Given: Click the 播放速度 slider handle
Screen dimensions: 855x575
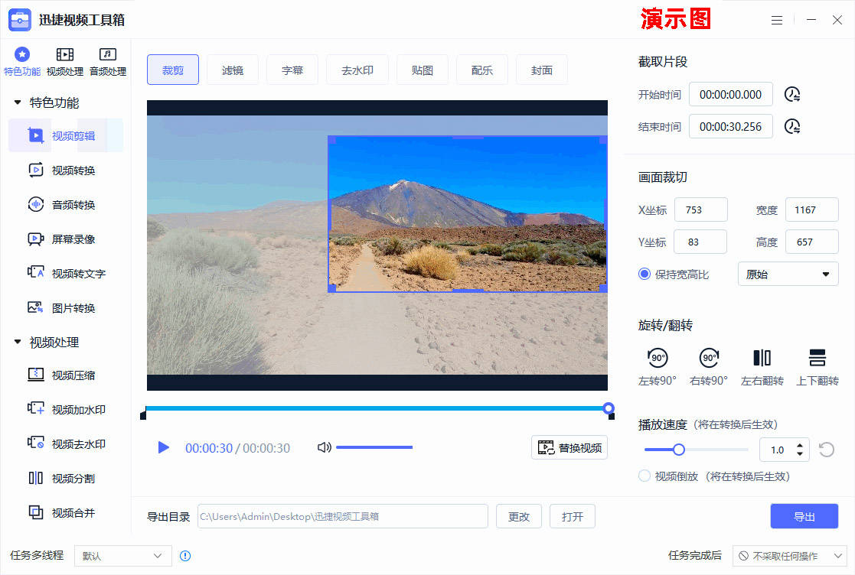Looking at the screenshot, I should tap(678, 450).
